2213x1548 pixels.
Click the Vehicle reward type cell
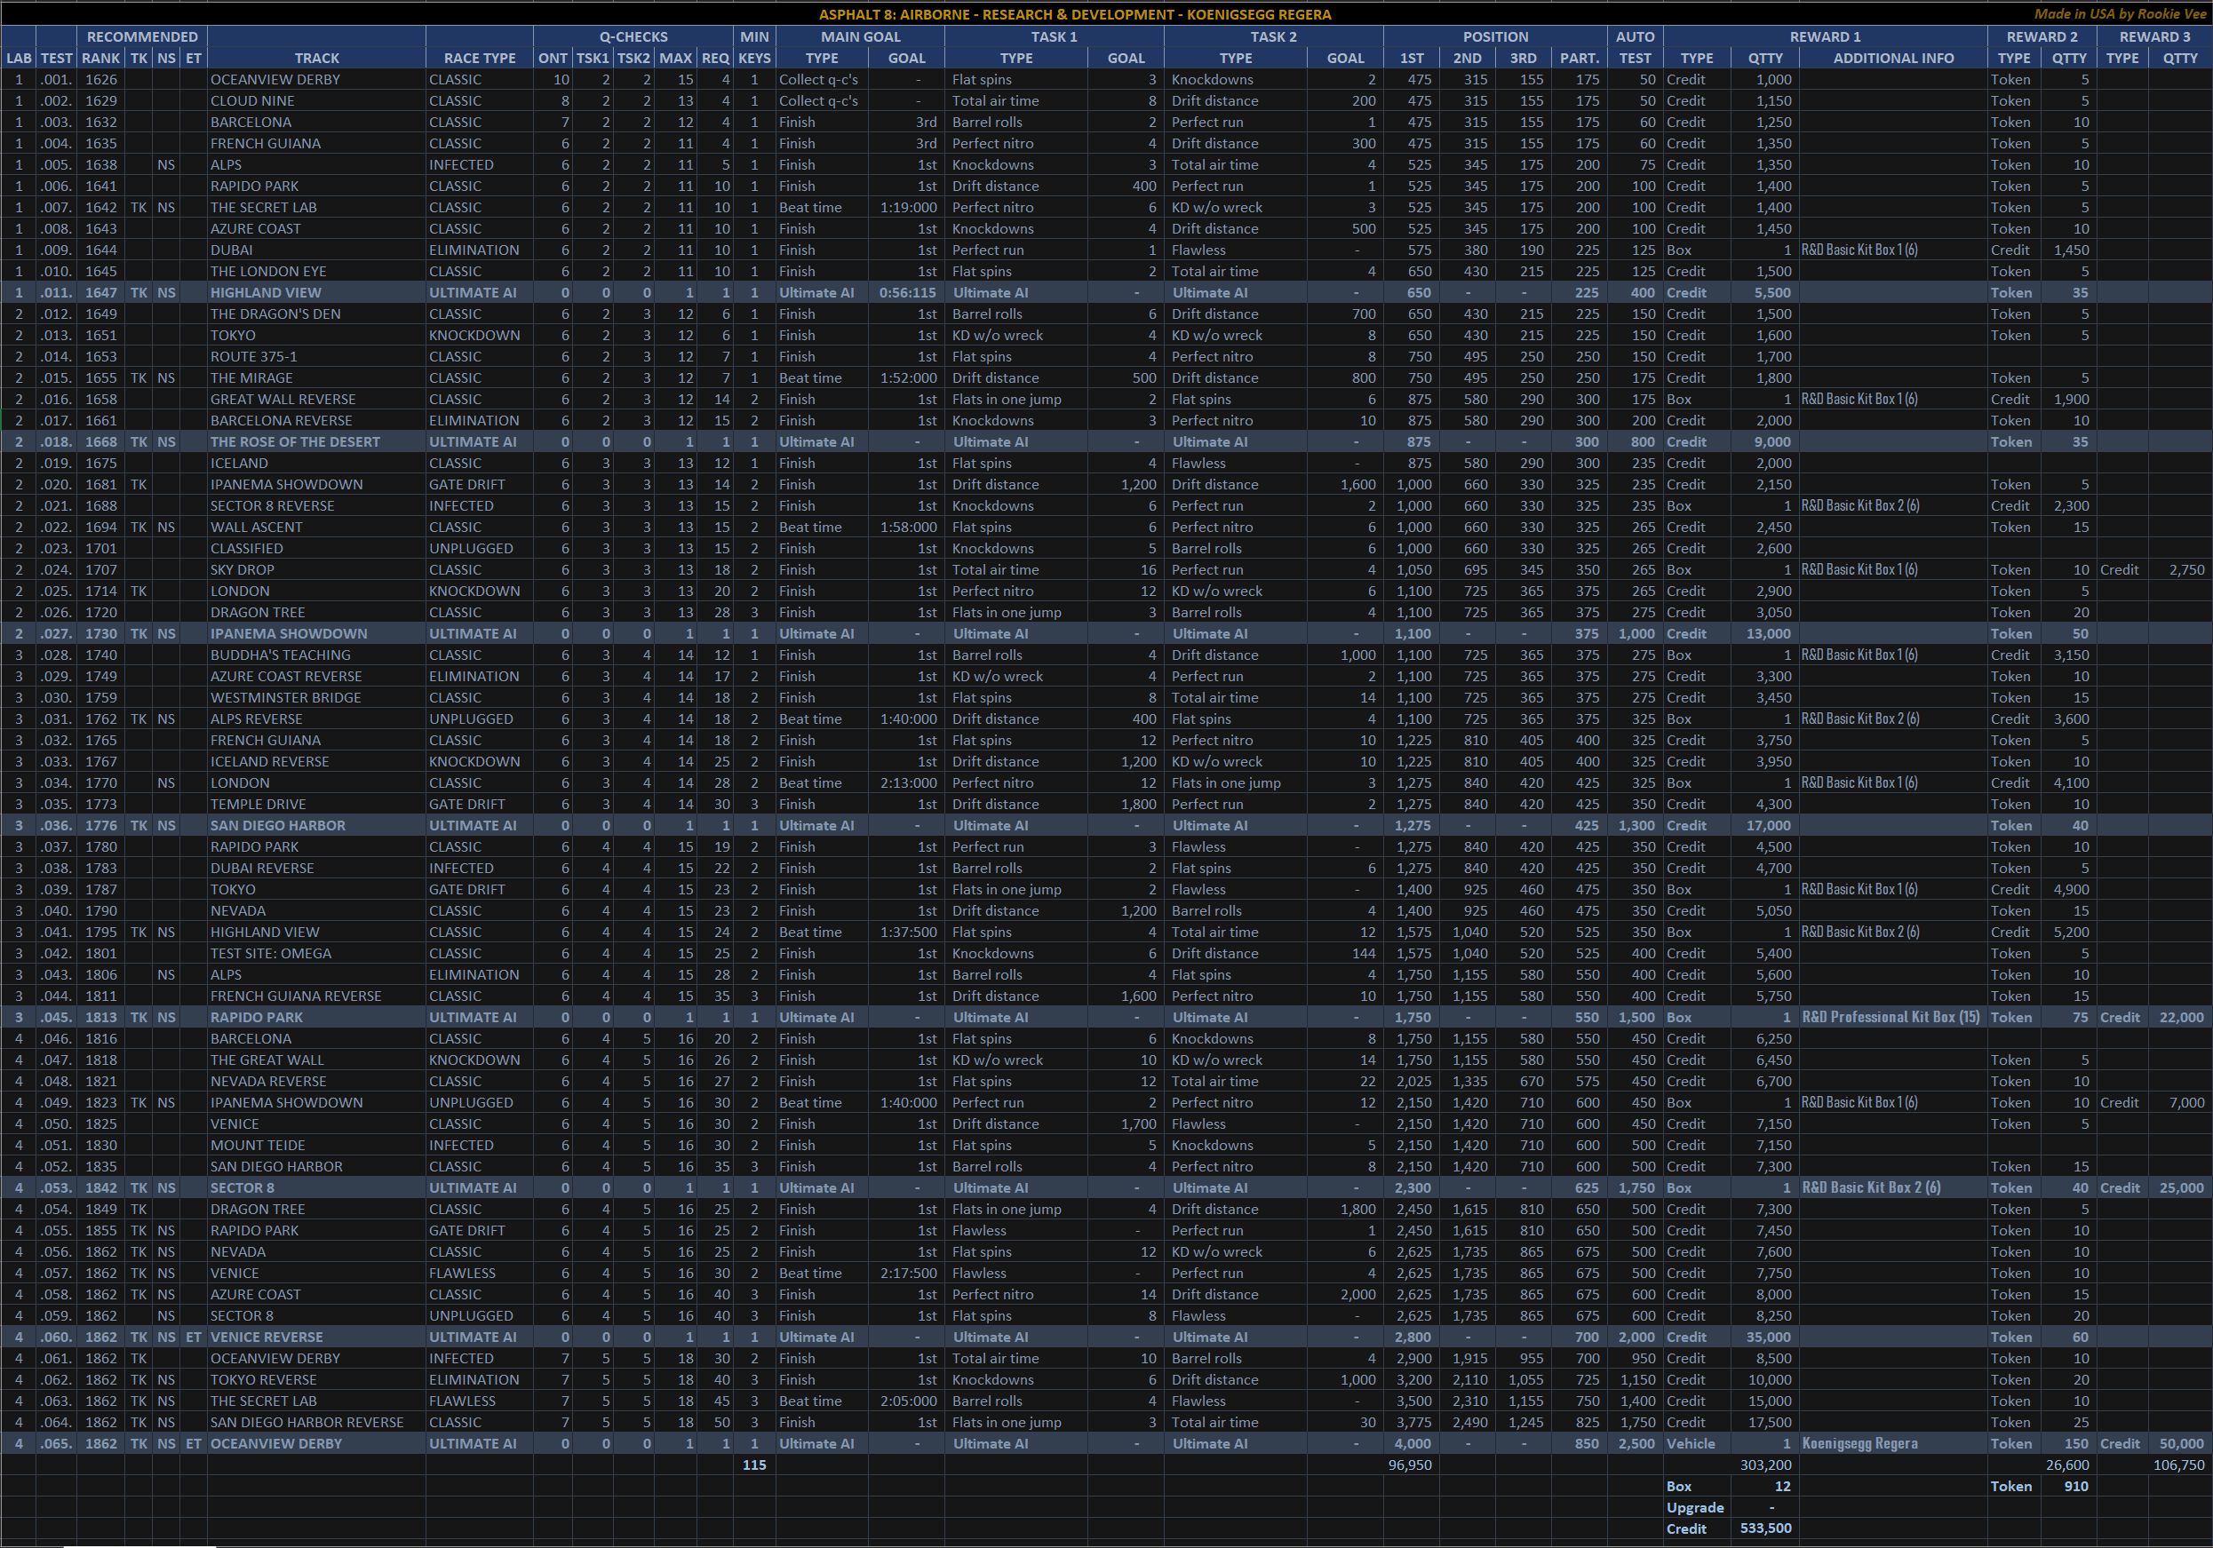1696,1443
